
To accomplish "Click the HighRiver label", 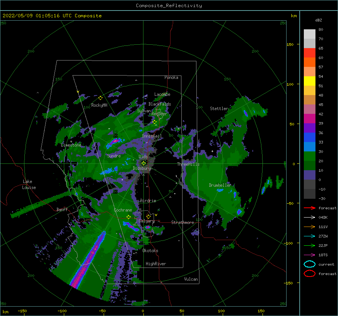I will (x=156, y=264).
